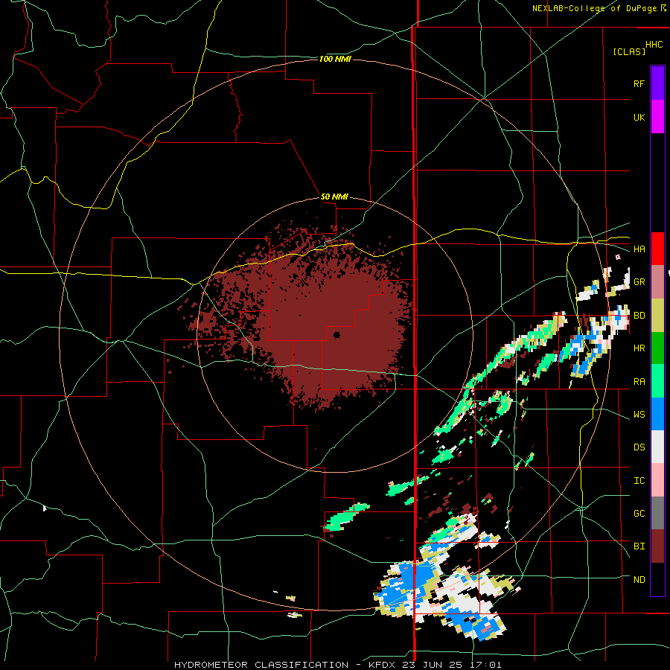
Task: Click the UK magenta legend swatch
Action: point(657,117)
